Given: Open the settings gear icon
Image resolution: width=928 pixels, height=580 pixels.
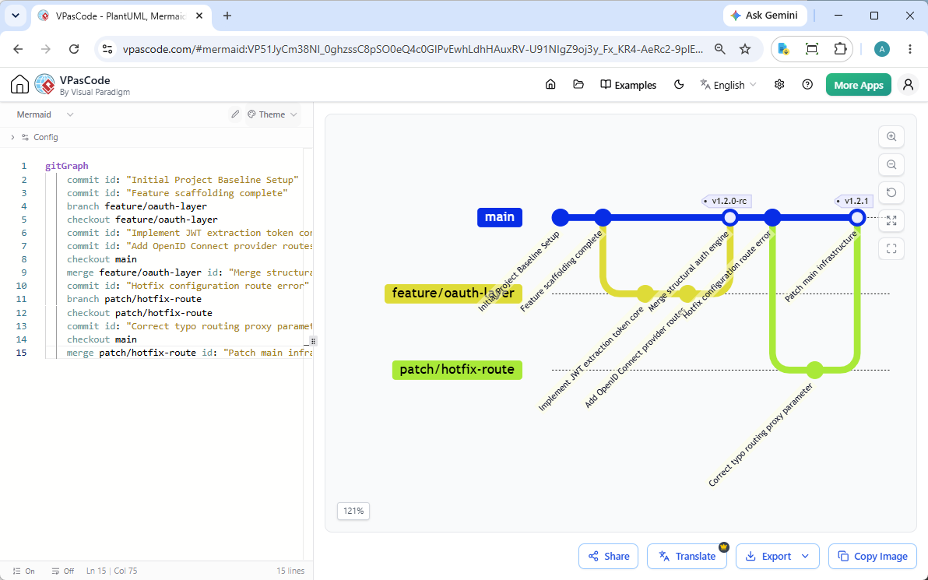Looking at the screenshot, I should (x=779, y=85).
